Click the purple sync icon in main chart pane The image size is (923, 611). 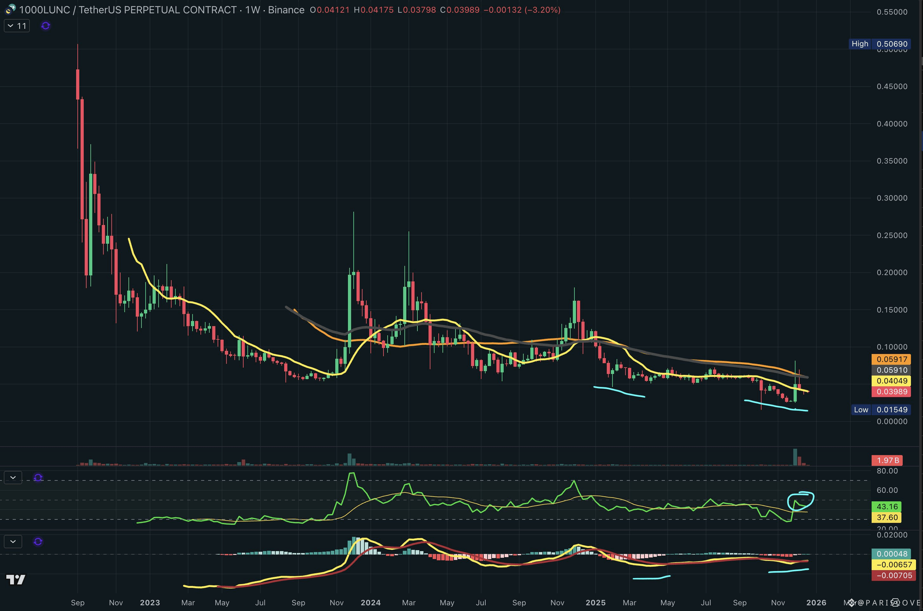46,26
